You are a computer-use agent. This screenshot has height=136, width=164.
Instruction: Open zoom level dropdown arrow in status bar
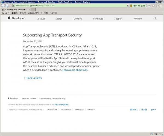[160, 134]
